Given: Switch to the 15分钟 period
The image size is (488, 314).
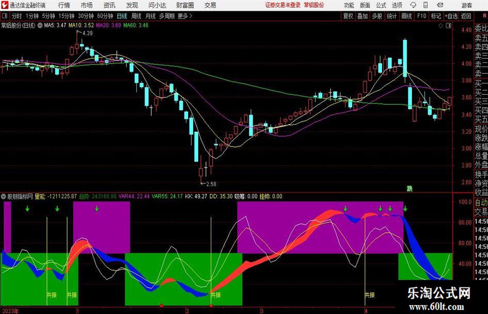Looking at the screenshot, I should click(66, 16).
